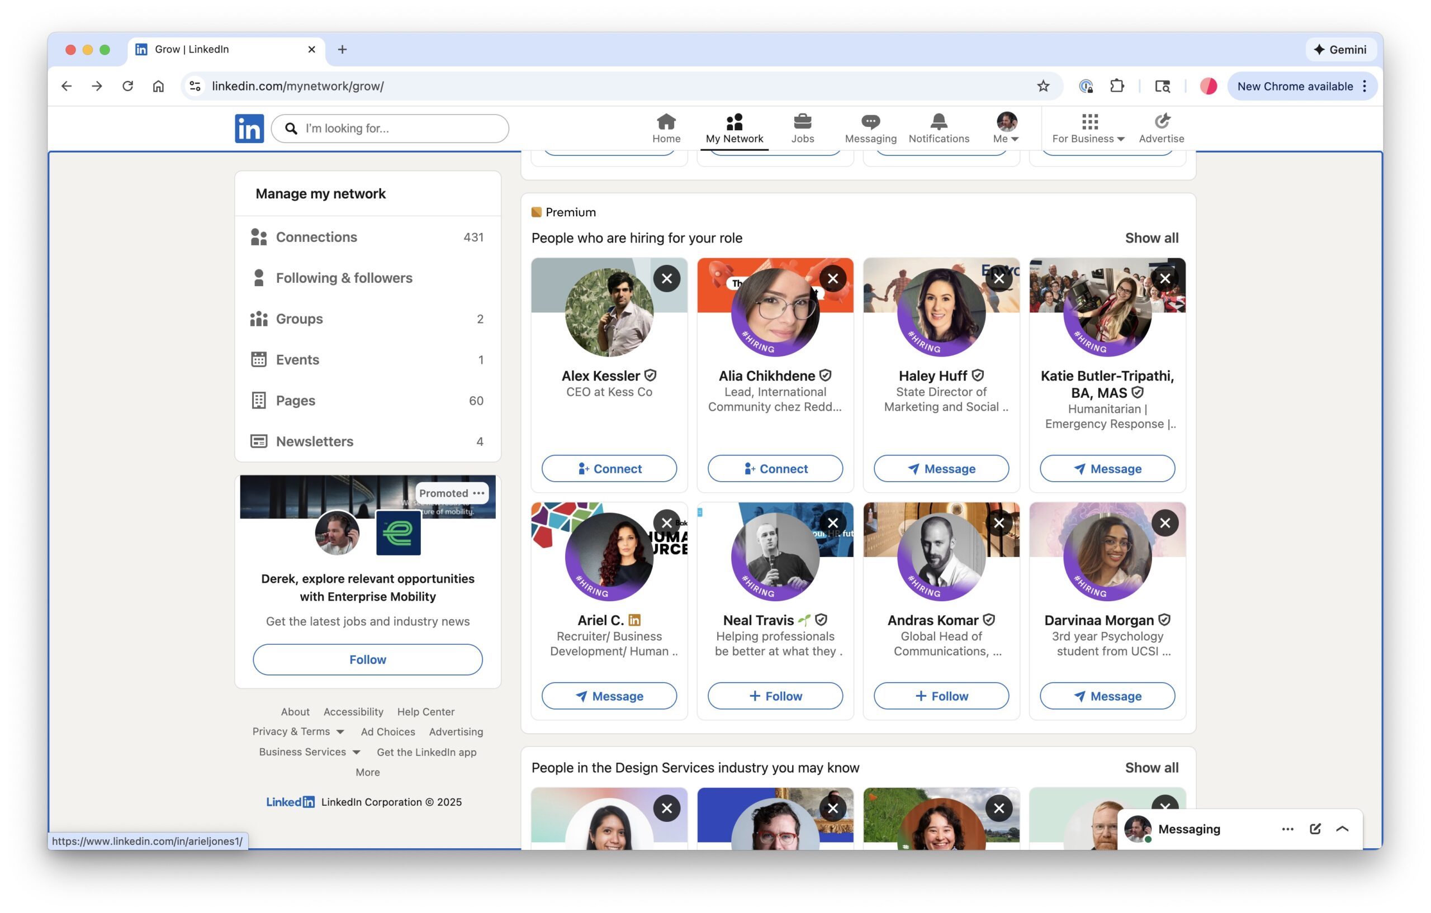The height and width of the screenshot is (913, 1431).
Task: Open Messaging bar more options ellipsis
Action: pos(1287,829)
